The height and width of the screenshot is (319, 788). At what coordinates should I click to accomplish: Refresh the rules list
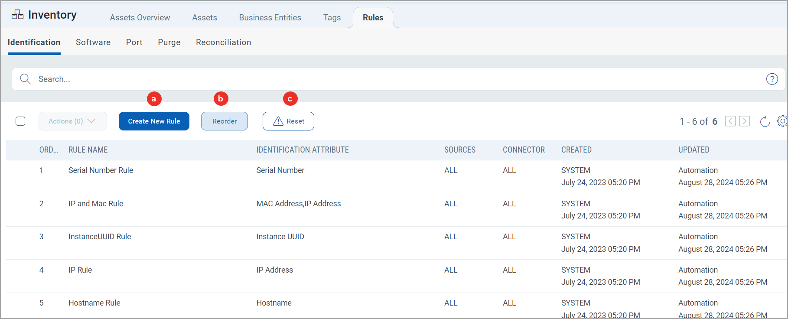[x=765, y=121]
